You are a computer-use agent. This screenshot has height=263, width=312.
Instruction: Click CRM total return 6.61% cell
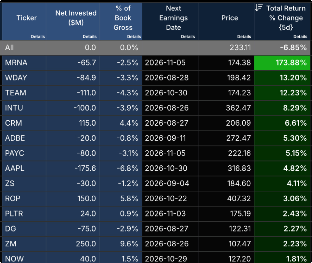pyautogui.click(x=282, y=123)
